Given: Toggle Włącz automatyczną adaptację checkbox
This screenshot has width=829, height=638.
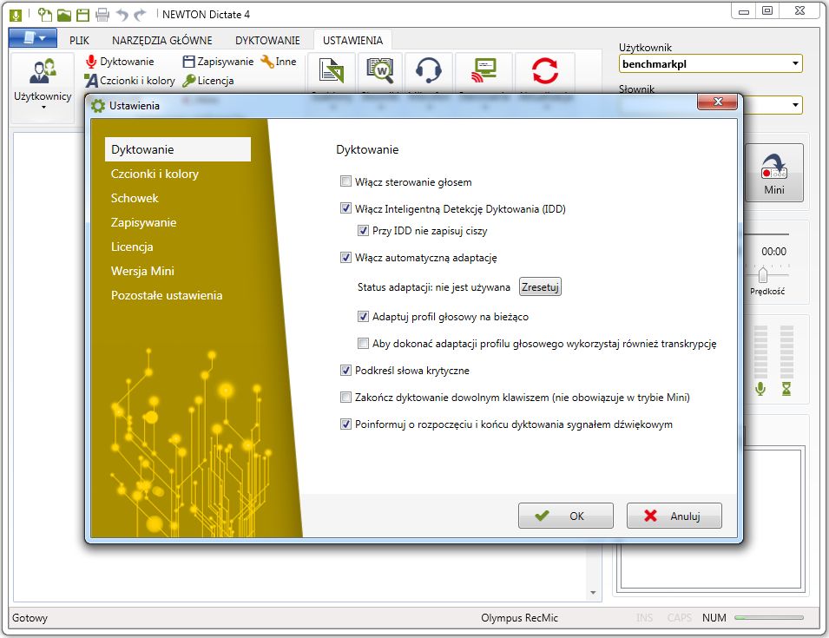Looking at the screenshot, I should (x=345, y=258).
